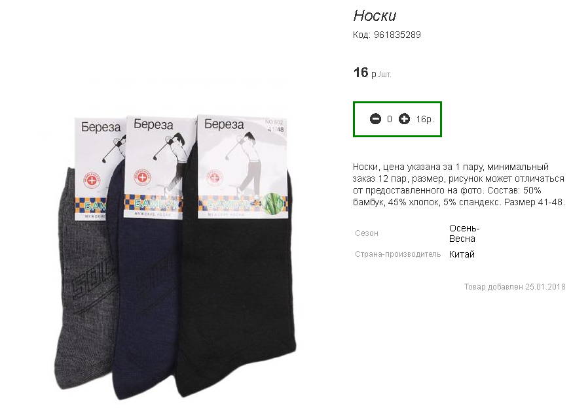Click the price 16 р./шт.
Viewport: 571px width, 417px height.
[372, 73]
